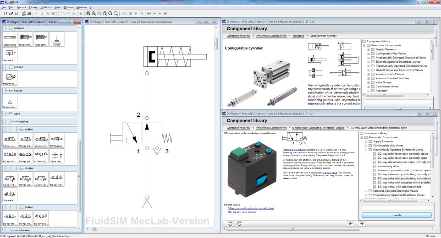Viewport: 441px width, 238px height.
Task: Select 'Valve Groups' in the upper help tree
Action: point(384,82)
